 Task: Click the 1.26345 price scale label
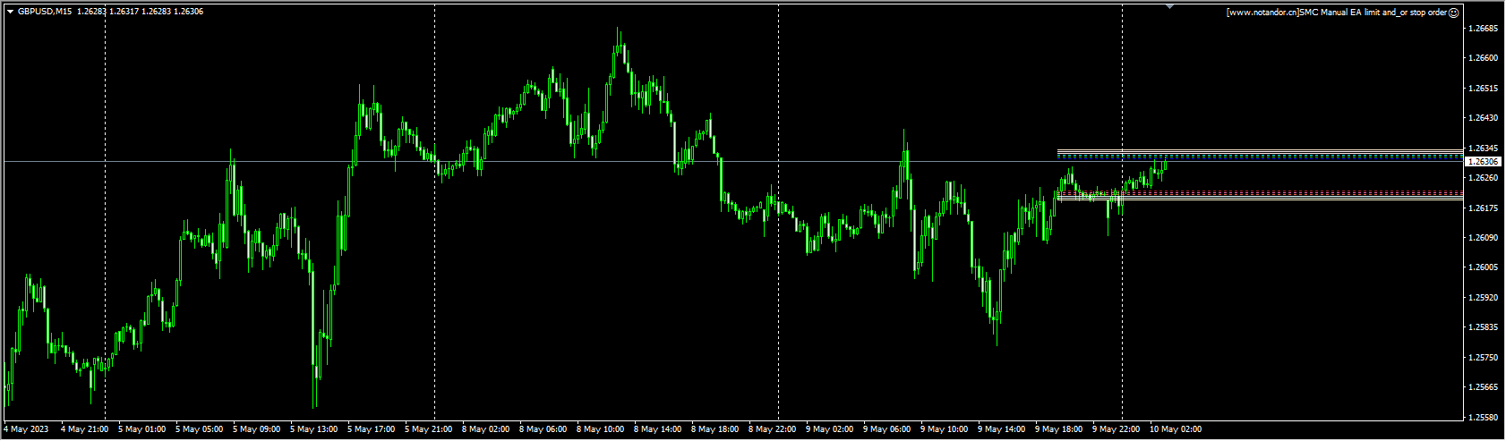click(x=1485, y=148)
